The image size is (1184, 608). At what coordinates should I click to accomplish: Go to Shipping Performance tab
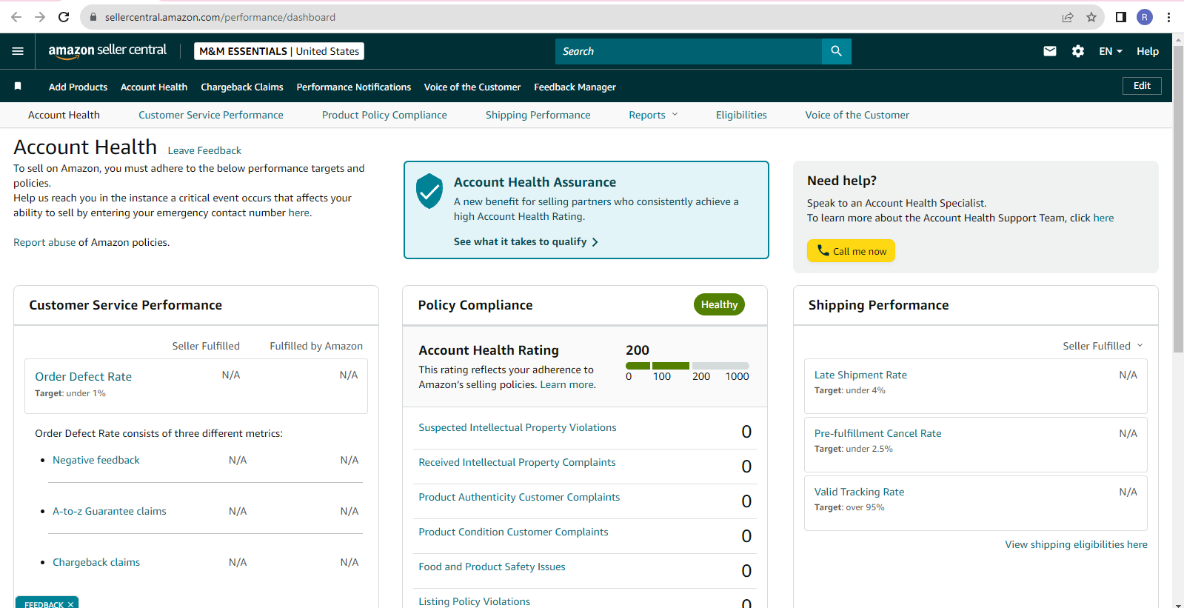(x=538, y=115)
